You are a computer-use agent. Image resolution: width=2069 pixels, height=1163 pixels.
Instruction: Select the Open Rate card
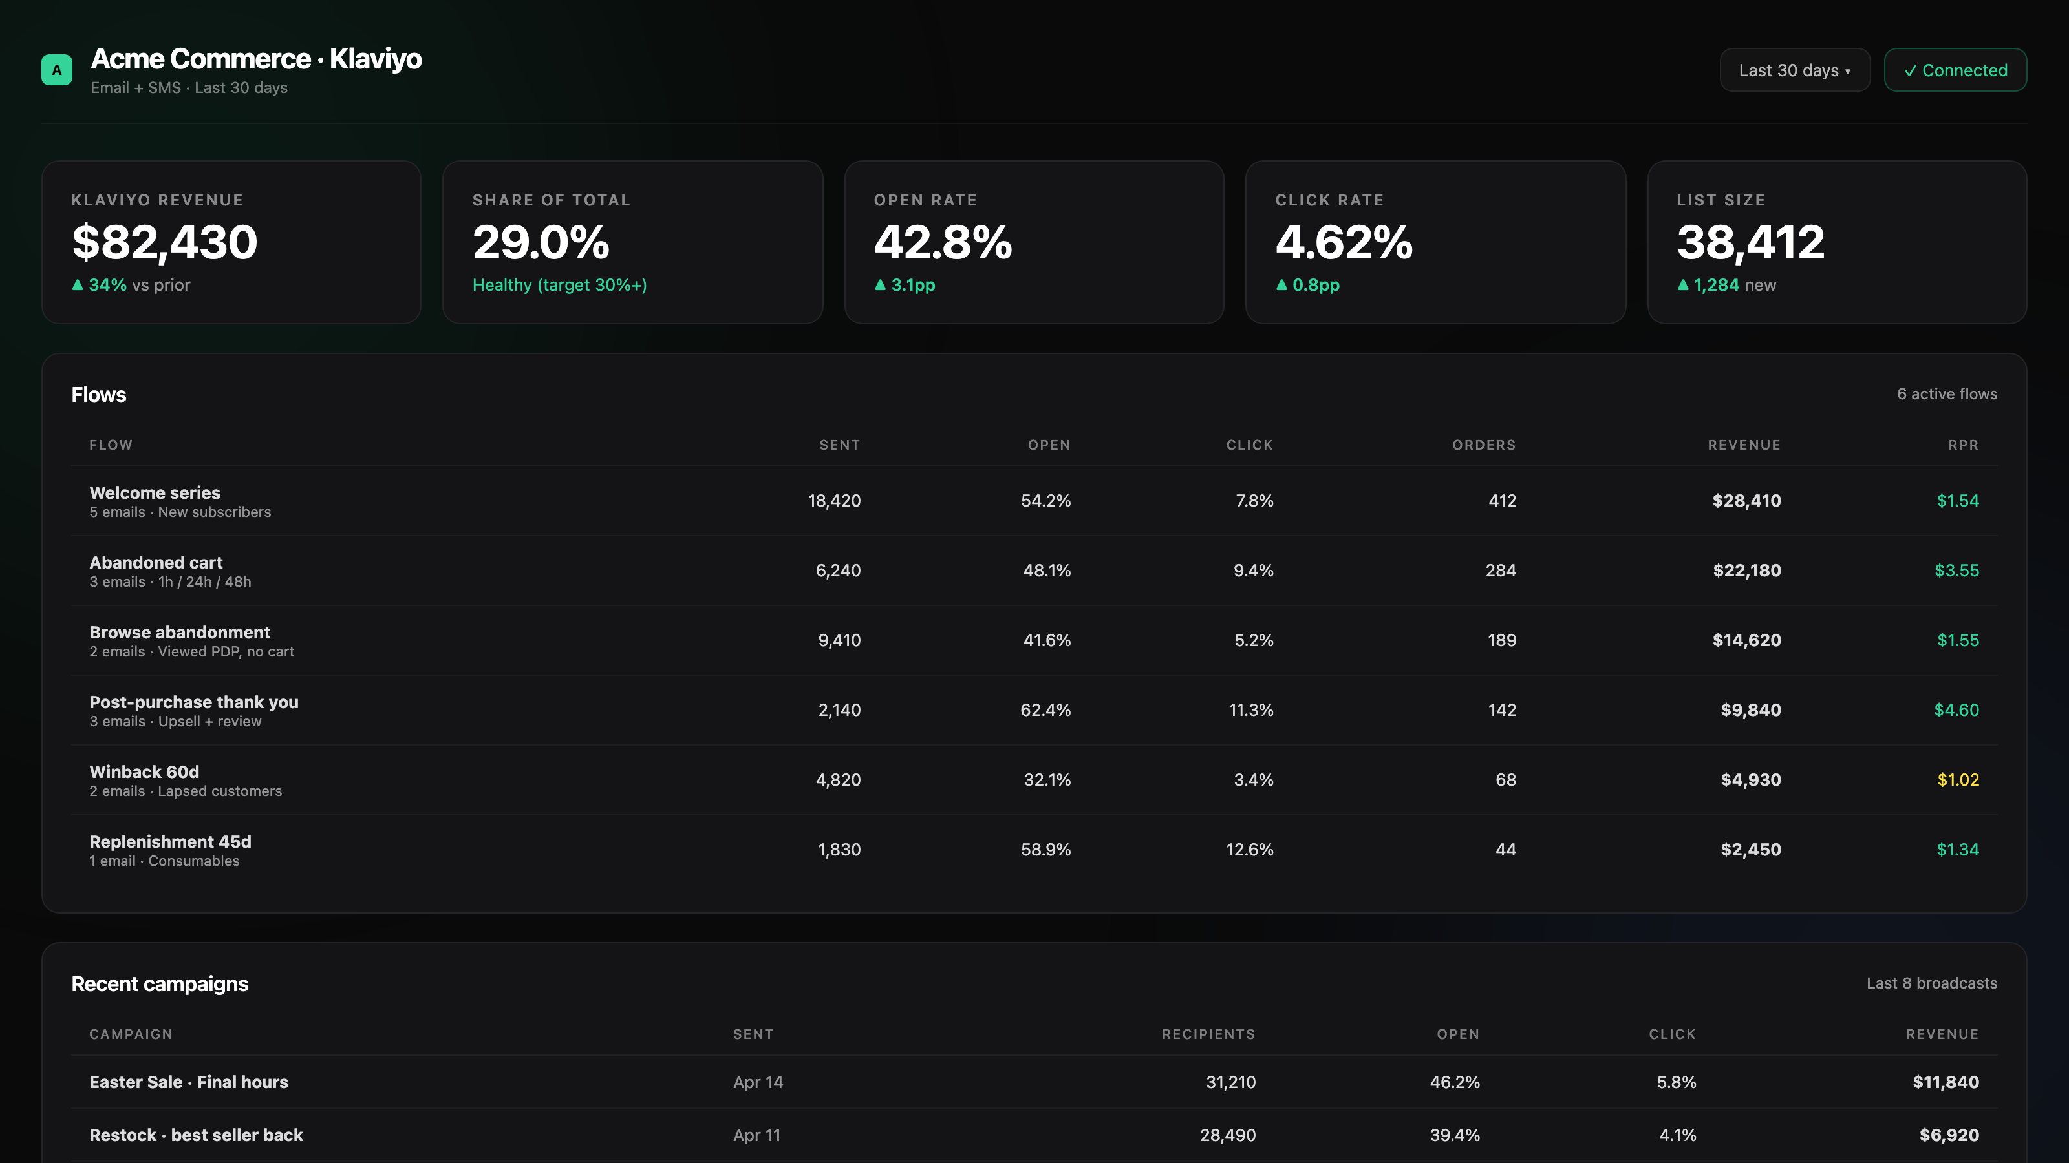pyautogui.click(x=1034, y=242)
